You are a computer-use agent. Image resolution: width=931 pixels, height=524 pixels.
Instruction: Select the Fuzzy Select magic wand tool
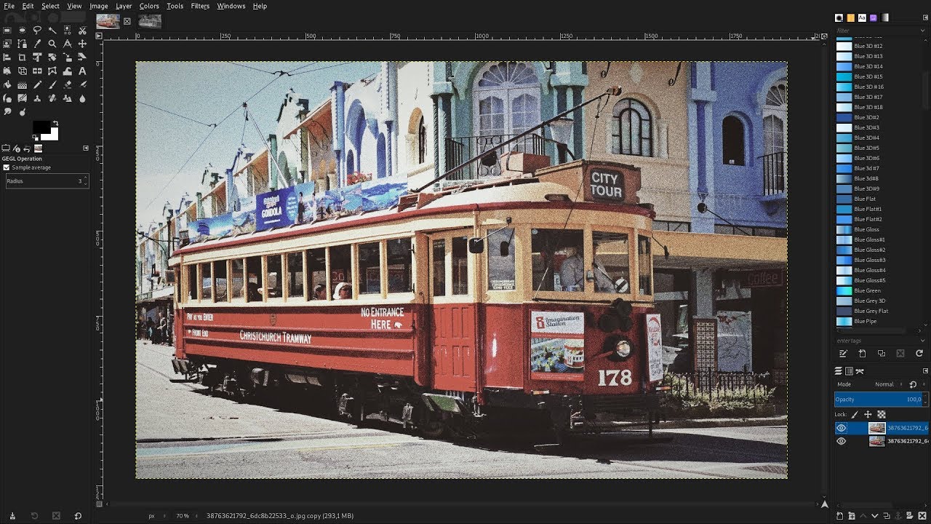(x=52, y=31)
